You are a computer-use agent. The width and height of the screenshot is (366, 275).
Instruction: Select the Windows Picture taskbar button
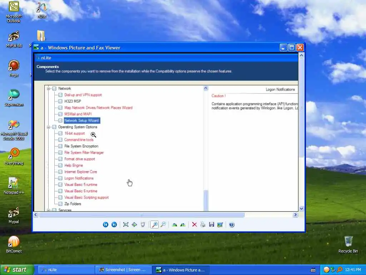(x=181, y=270)
